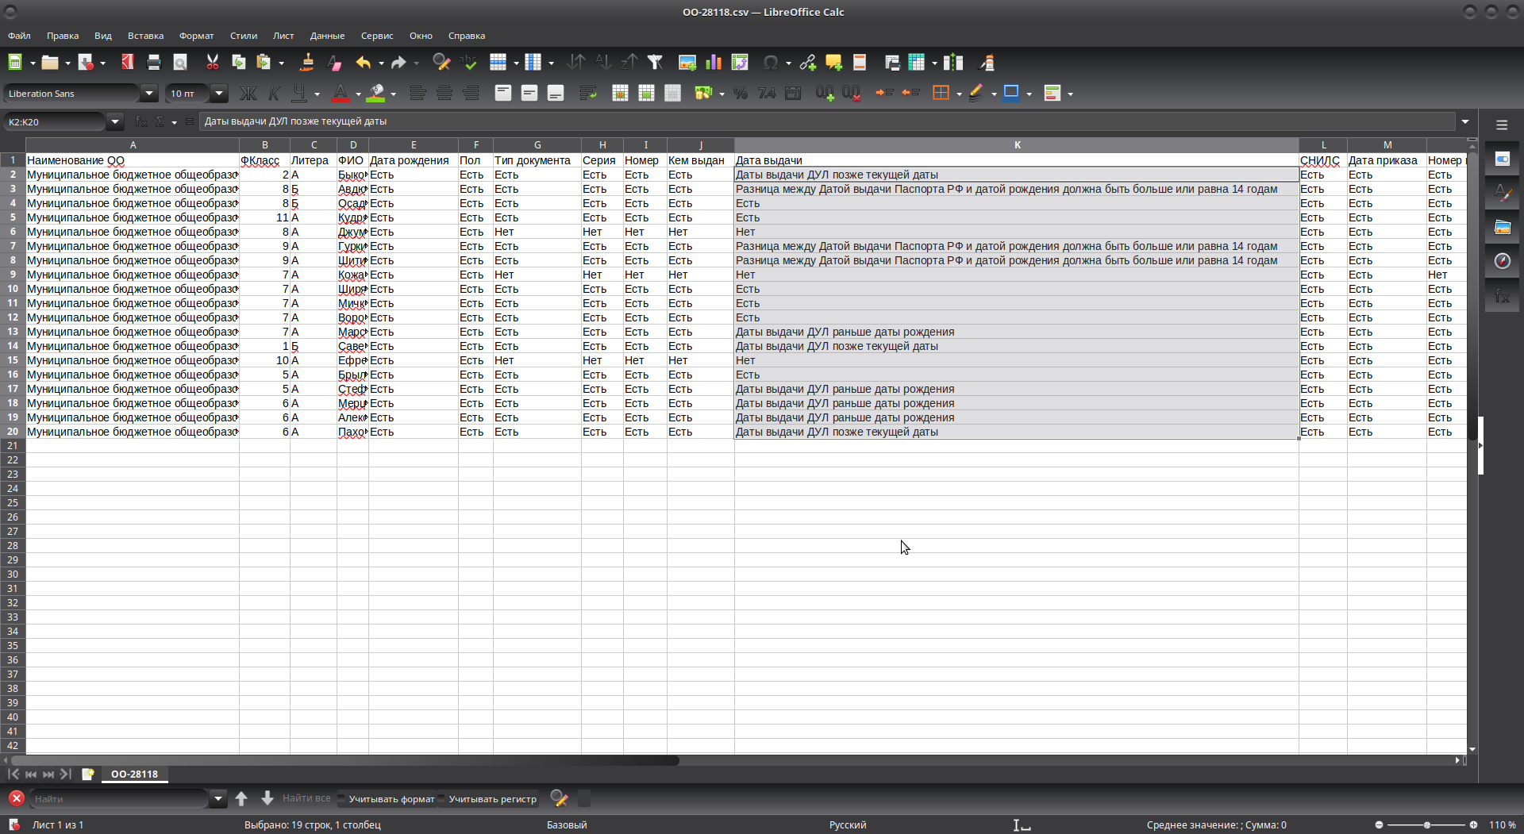1524x834 pixels.
Task: Expand the font size dropdown
Action: [x=219, y=94]
